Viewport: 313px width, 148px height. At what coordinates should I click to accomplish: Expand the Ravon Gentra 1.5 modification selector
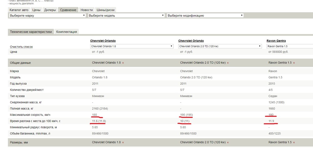pos(289,46)
